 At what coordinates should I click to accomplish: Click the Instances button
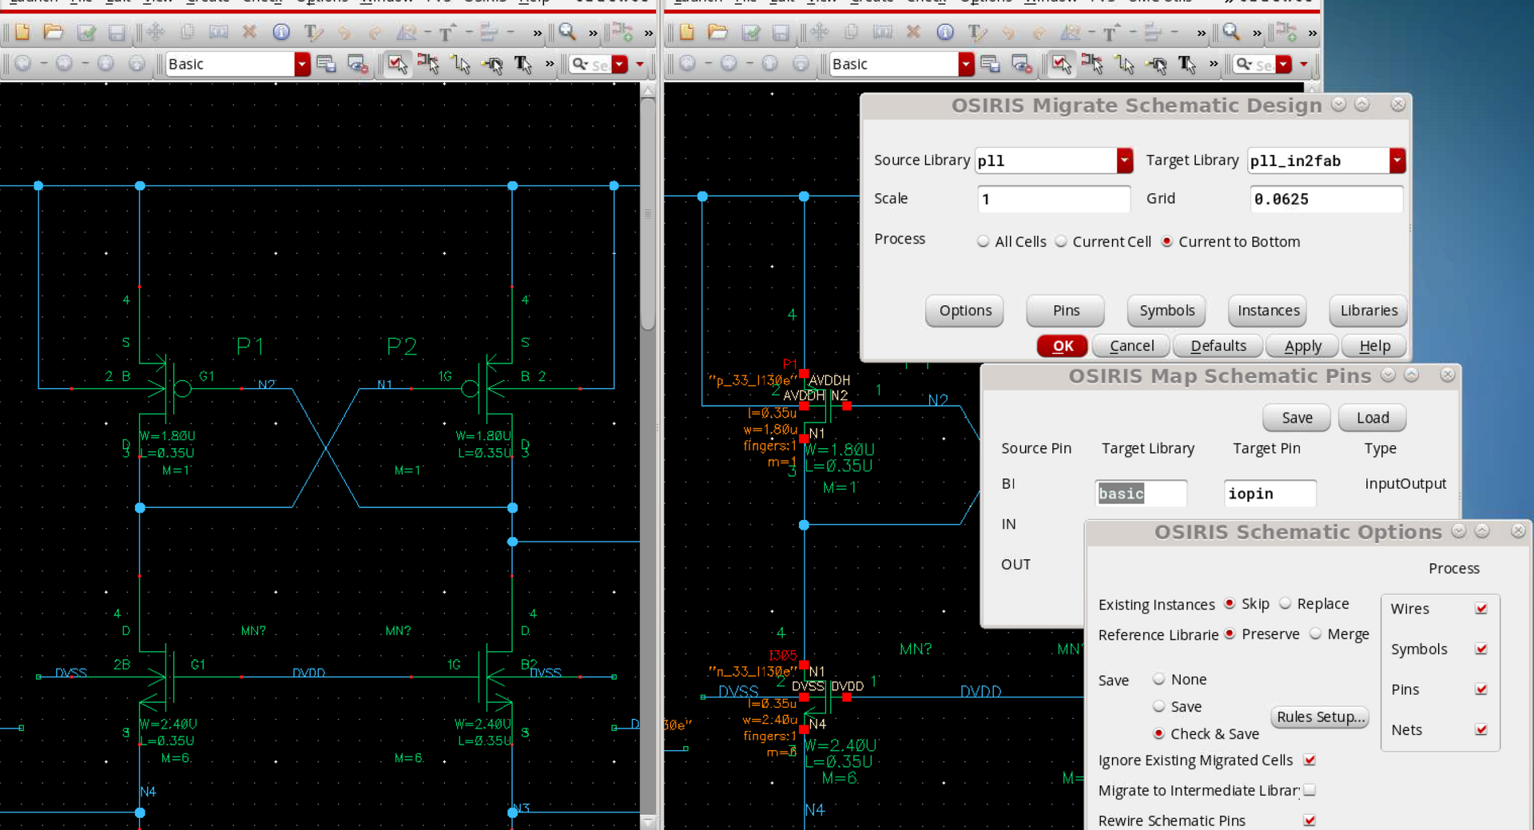(1268, 311)
